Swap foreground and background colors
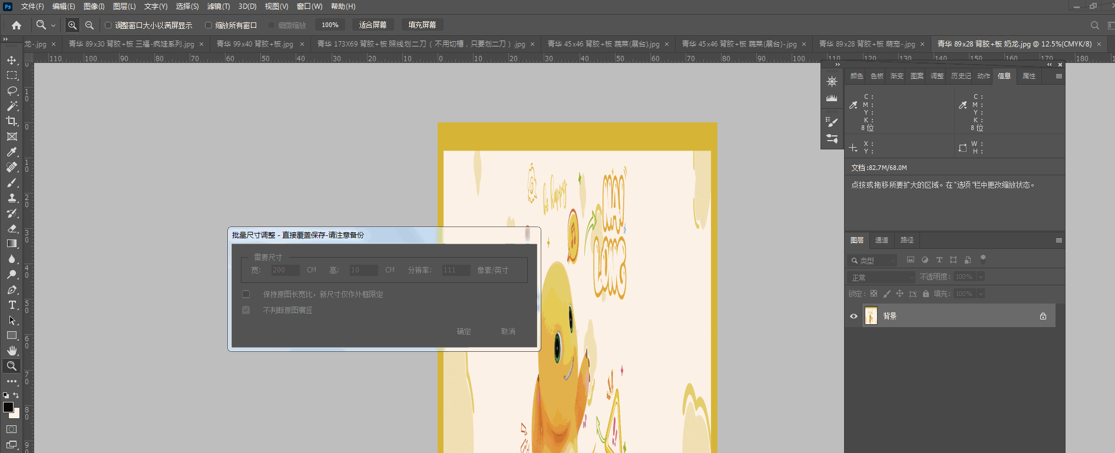Viewport: 1115px width, 453px height. point(16,395)
